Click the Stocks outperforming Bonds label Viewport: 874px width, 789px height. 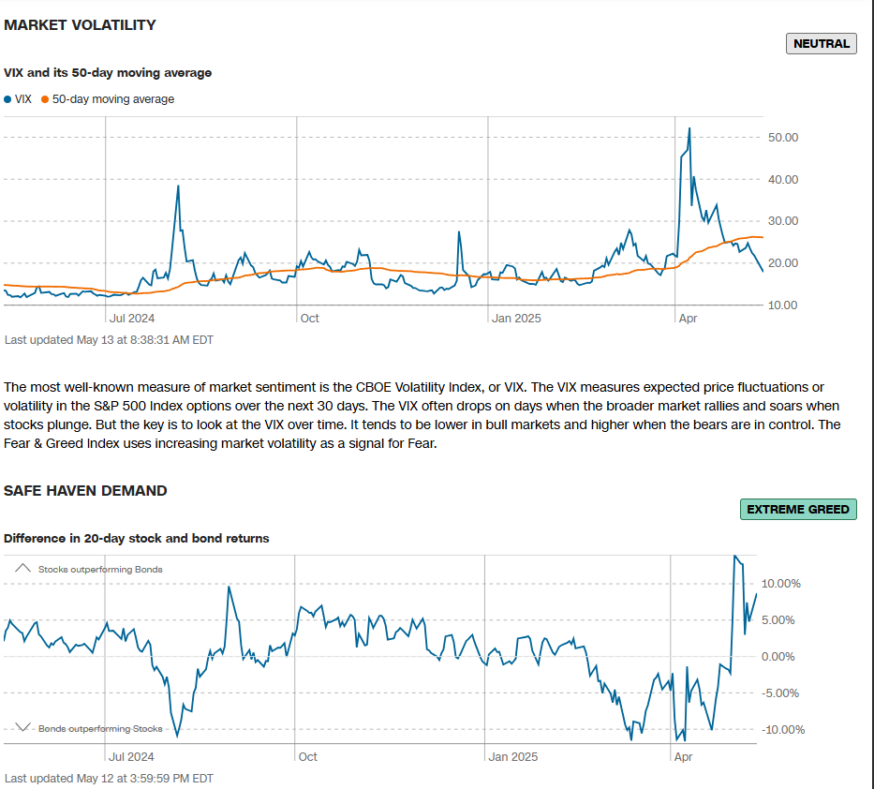coord(100,569)
